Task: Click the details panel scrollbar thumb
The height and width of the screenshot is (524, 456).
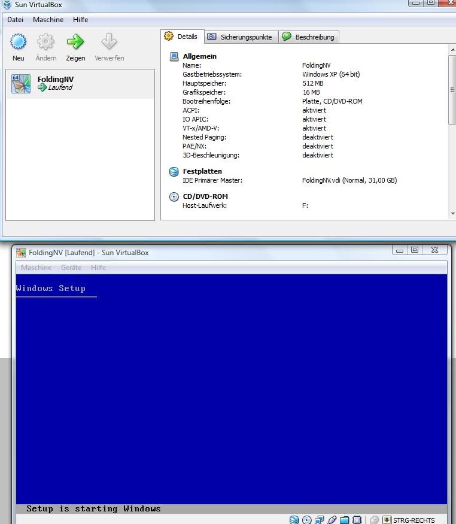Action: coord(452,90)
